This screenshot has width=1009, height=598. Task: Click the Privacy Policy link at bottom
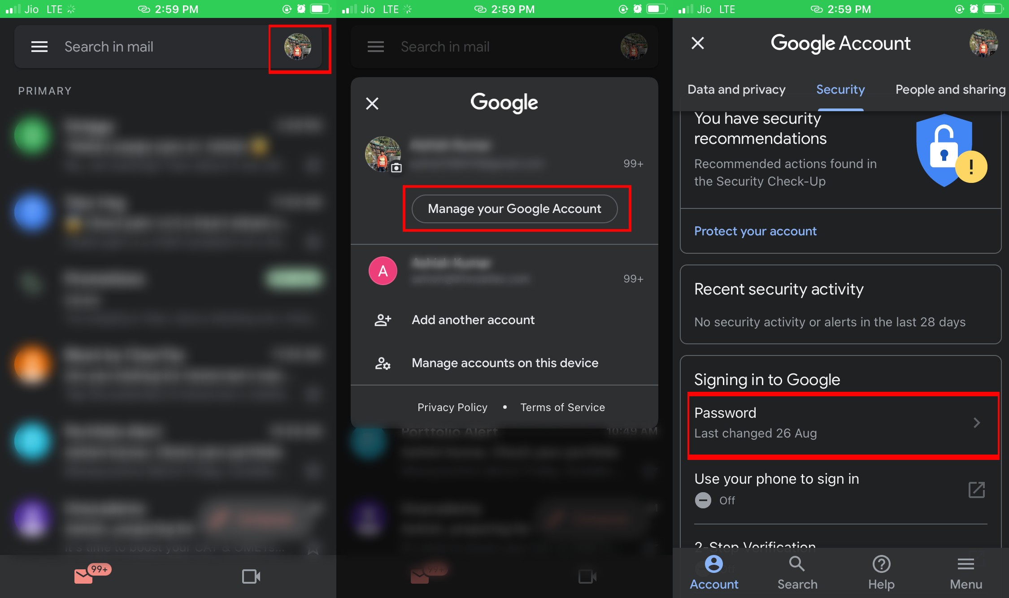click(x=452, y=407)
